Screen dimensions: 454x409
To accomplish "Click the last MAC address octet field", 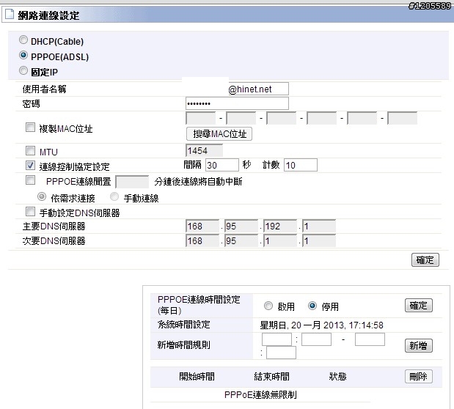I will tap(403, 118).
